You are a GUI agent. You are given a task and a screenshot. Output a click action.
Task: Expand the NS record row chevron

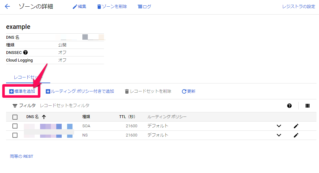(x=279, y=135)
